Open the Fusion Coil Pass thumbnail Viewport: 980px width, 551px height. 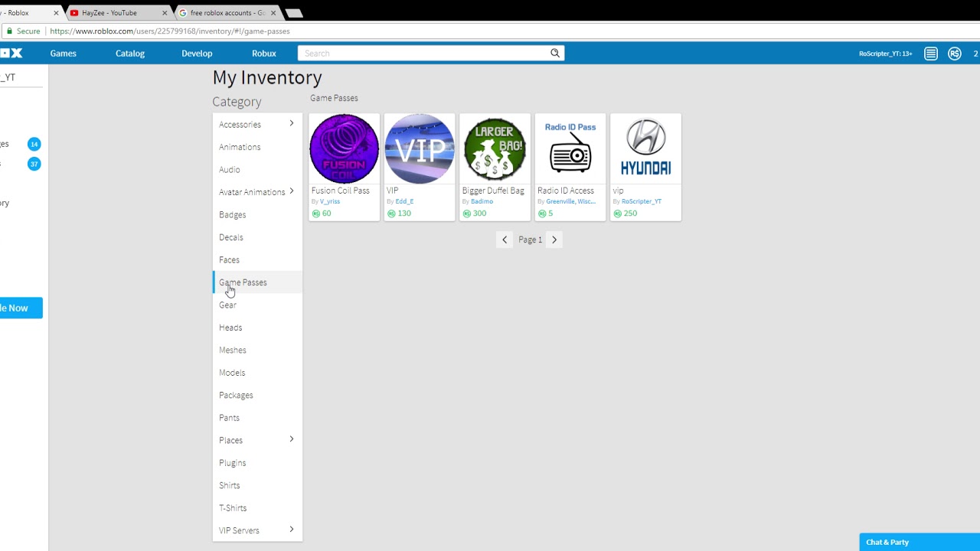[x=344, y=148]
